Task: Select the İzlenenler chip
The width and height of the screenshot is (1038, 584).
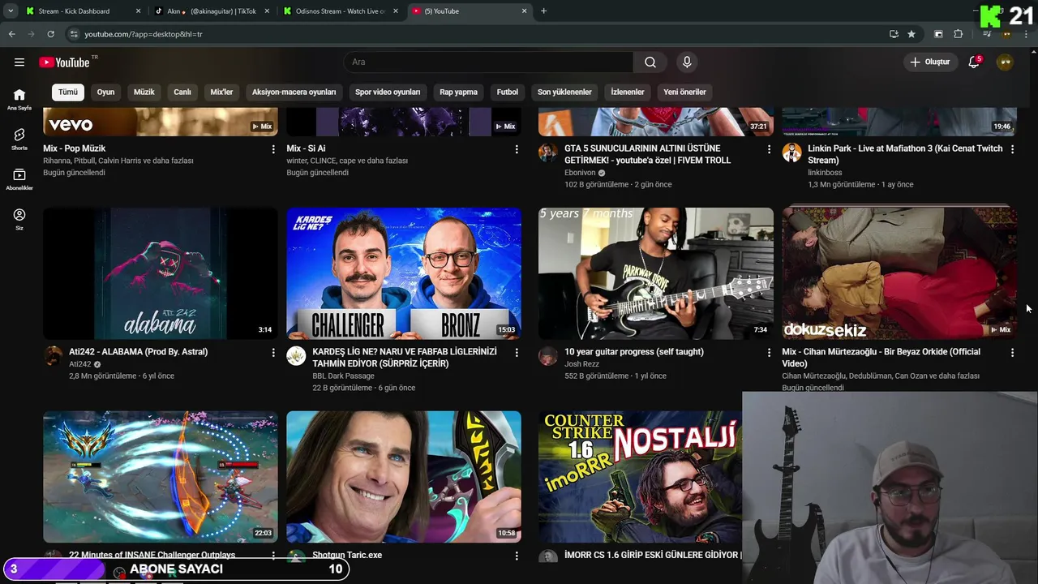Action: click(x=628, y=92)
